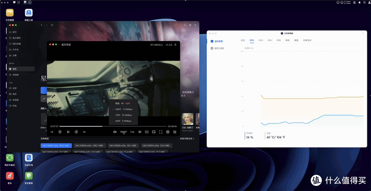The height and width of the screenshot is (191, 371).
Task: Seek on the video progress bar
Action: point(113,126)
